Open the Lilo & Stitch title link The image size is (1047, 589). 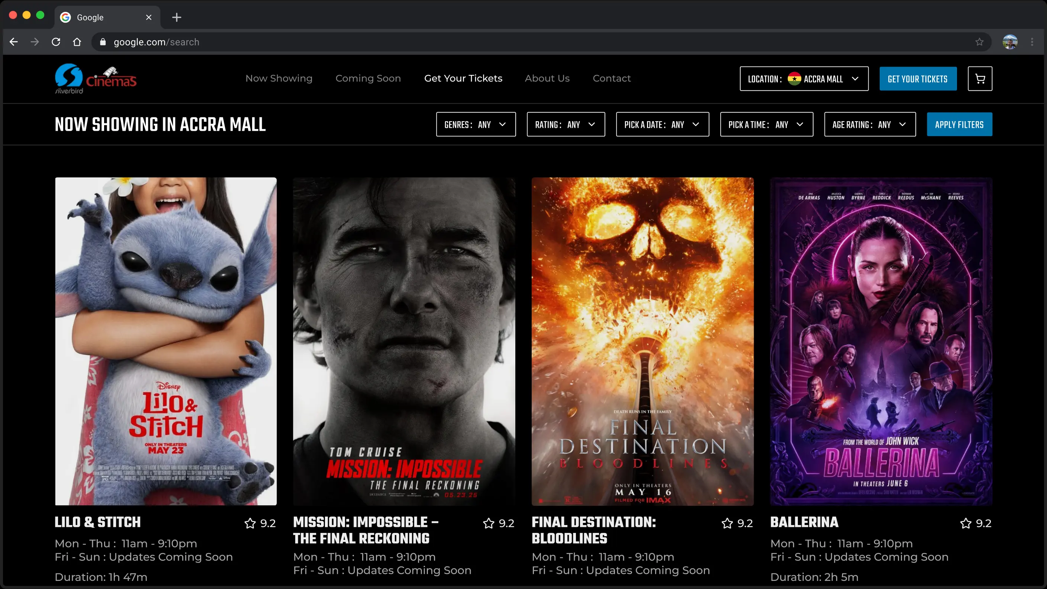point(97,522)
